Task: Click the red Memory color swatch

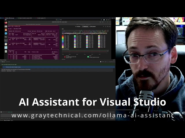Action: pyautogui.click(x=65, y=57)
